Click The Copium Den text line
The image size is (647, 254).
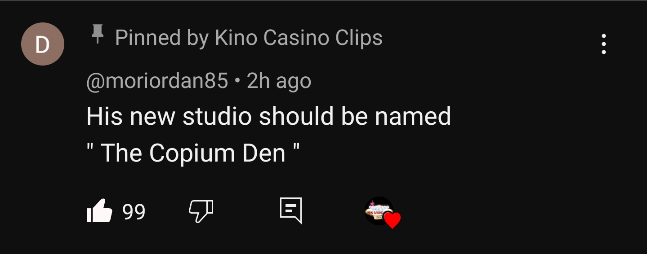[193, 153]
